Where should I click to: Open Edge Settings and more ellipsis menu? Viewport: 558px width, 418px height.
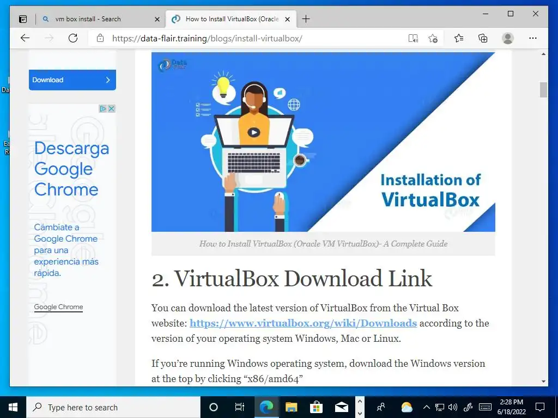[533, 38]
